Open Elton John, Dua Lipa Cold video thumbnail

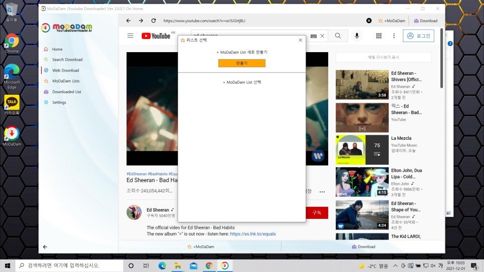point(362,182)
